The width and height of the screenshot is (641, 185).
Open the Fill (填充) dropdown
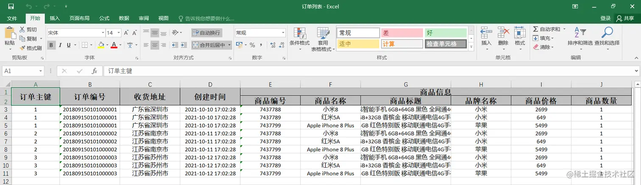543,38
